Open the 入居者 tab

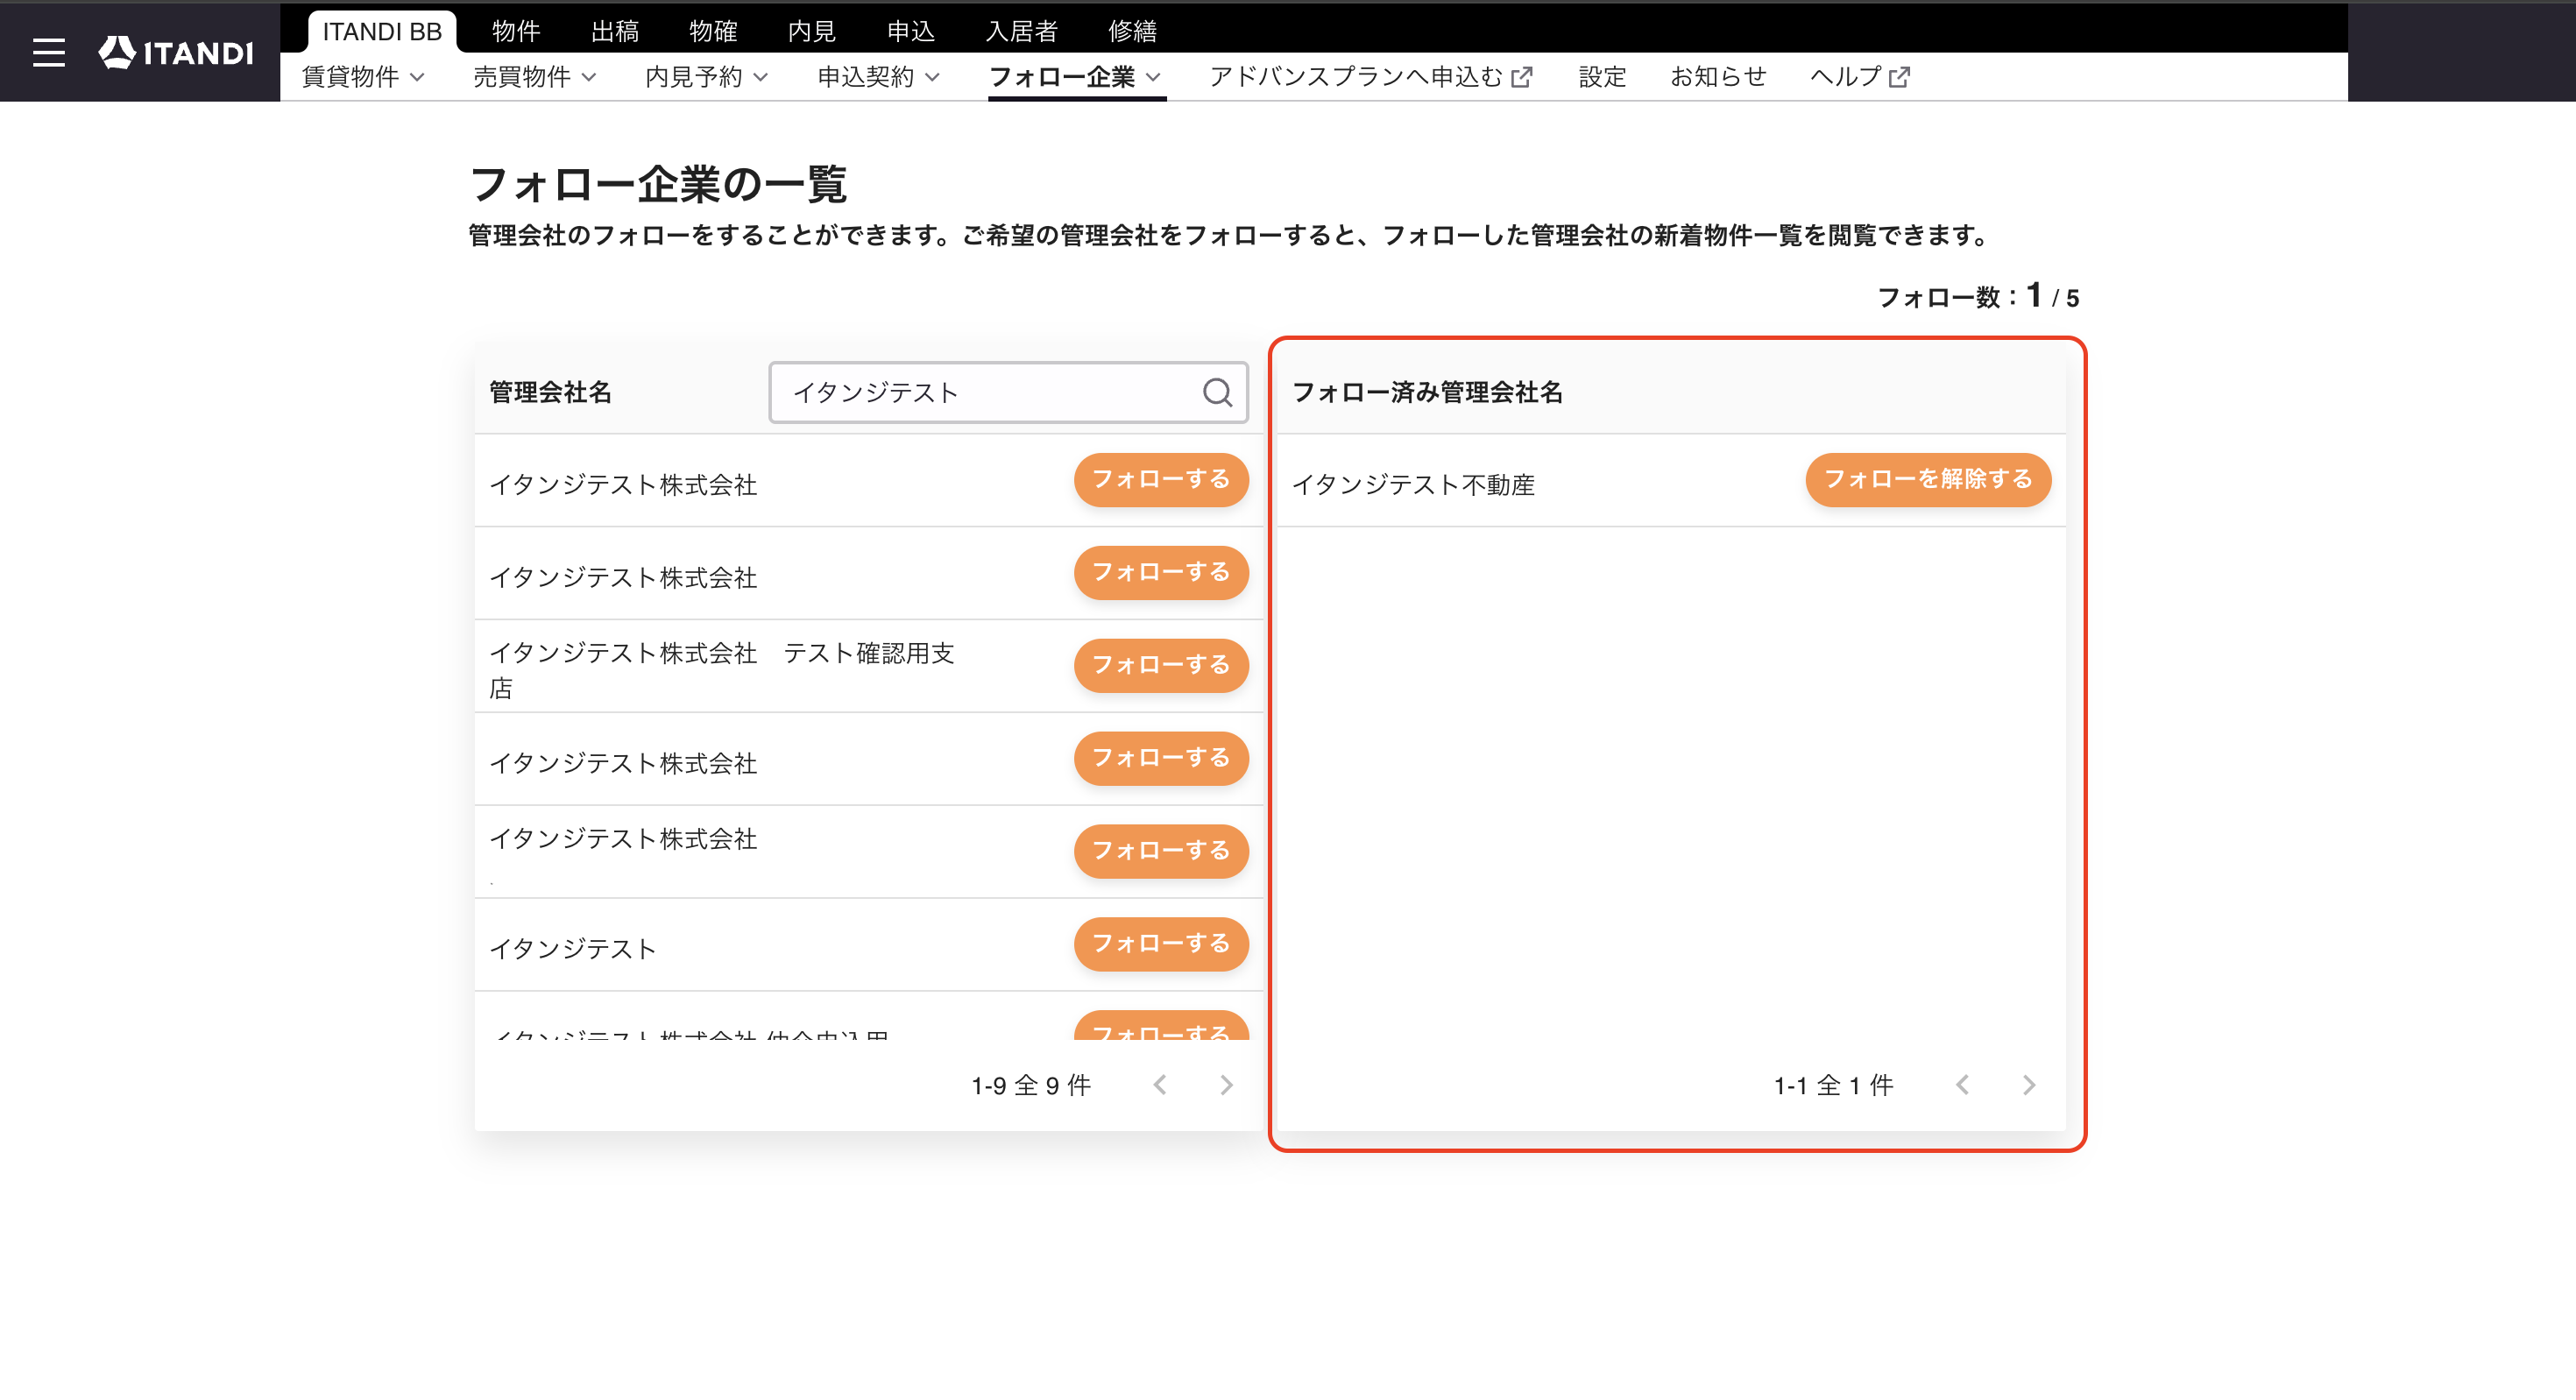1021,31
